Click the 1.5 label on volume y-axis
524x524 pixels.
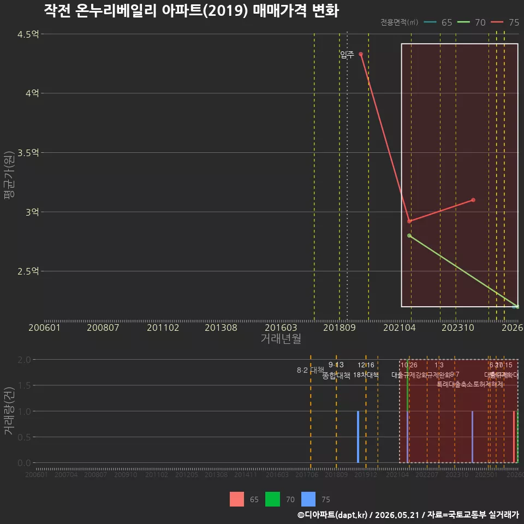coord(24,386)
